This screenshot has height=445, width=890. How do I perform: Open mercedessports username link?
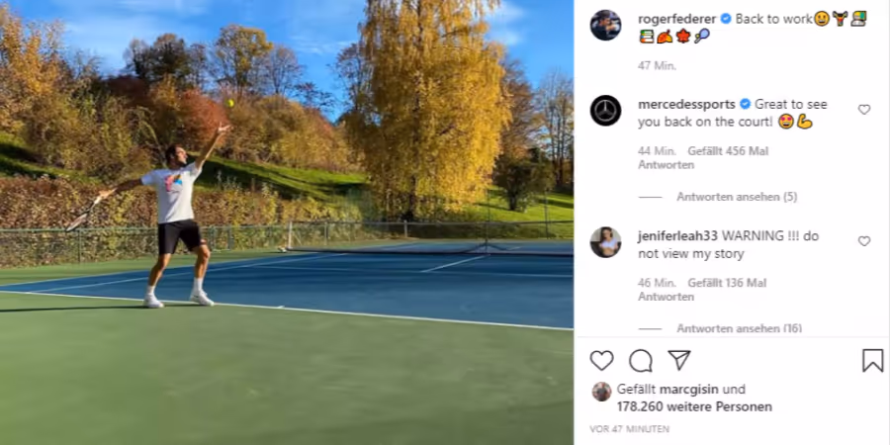coord(687,105)
